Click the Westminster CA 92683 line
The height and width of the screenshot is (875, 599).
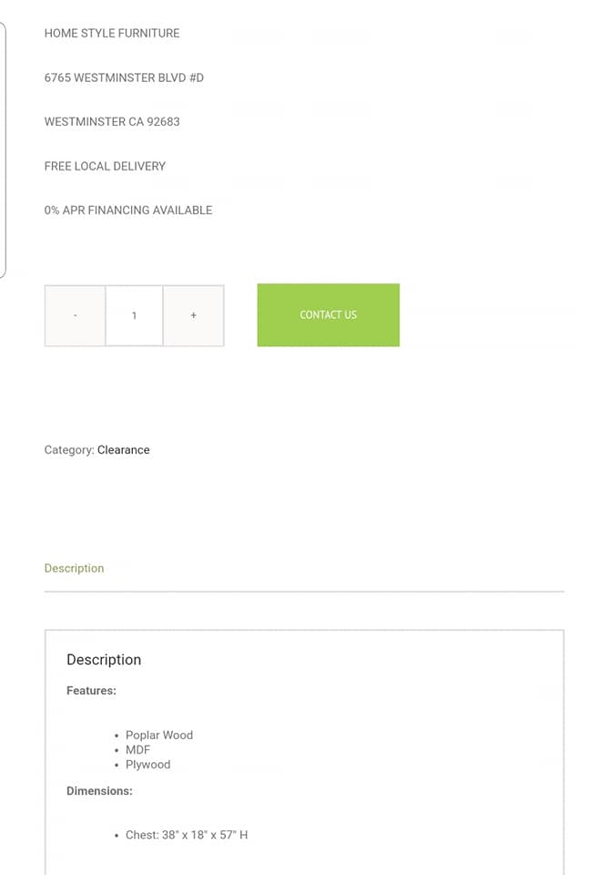112,121
